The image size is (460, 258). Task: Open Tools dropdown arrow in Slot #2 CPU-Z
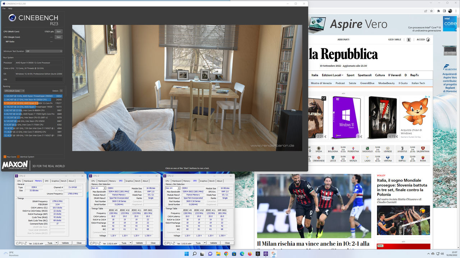pyautogui.click(x=130, y=243)
